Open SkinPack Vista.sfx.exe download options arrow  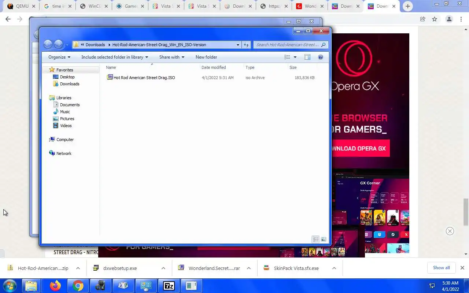click(x=334, y=268)
